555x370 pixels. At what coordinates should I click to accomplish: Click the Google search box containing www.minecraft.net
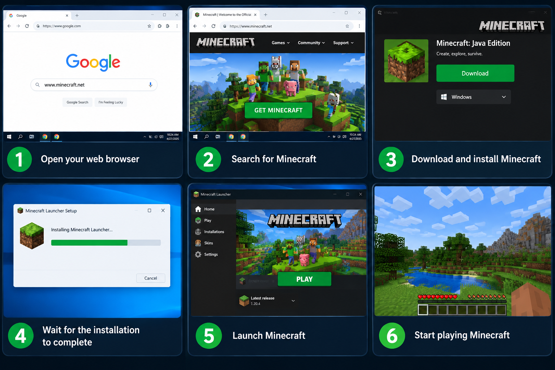point(94,85)
